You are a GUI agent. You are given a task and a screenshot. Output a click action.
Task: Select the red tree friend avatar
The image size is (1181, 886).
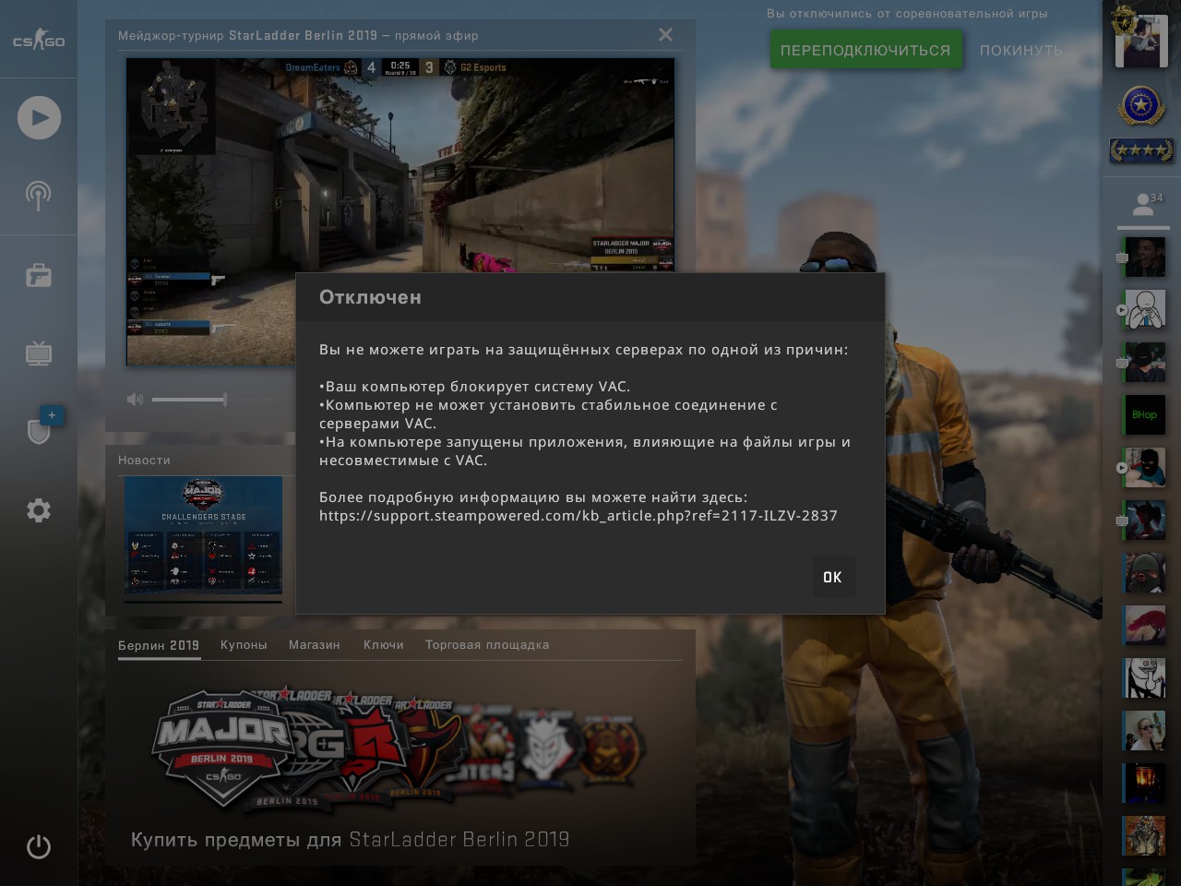[x=1145, y=625]
